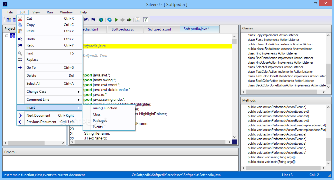Viewport: 334px width, 180px height.
Task: Click the undo arrow in the toolbar
Action: click(86, 20)
